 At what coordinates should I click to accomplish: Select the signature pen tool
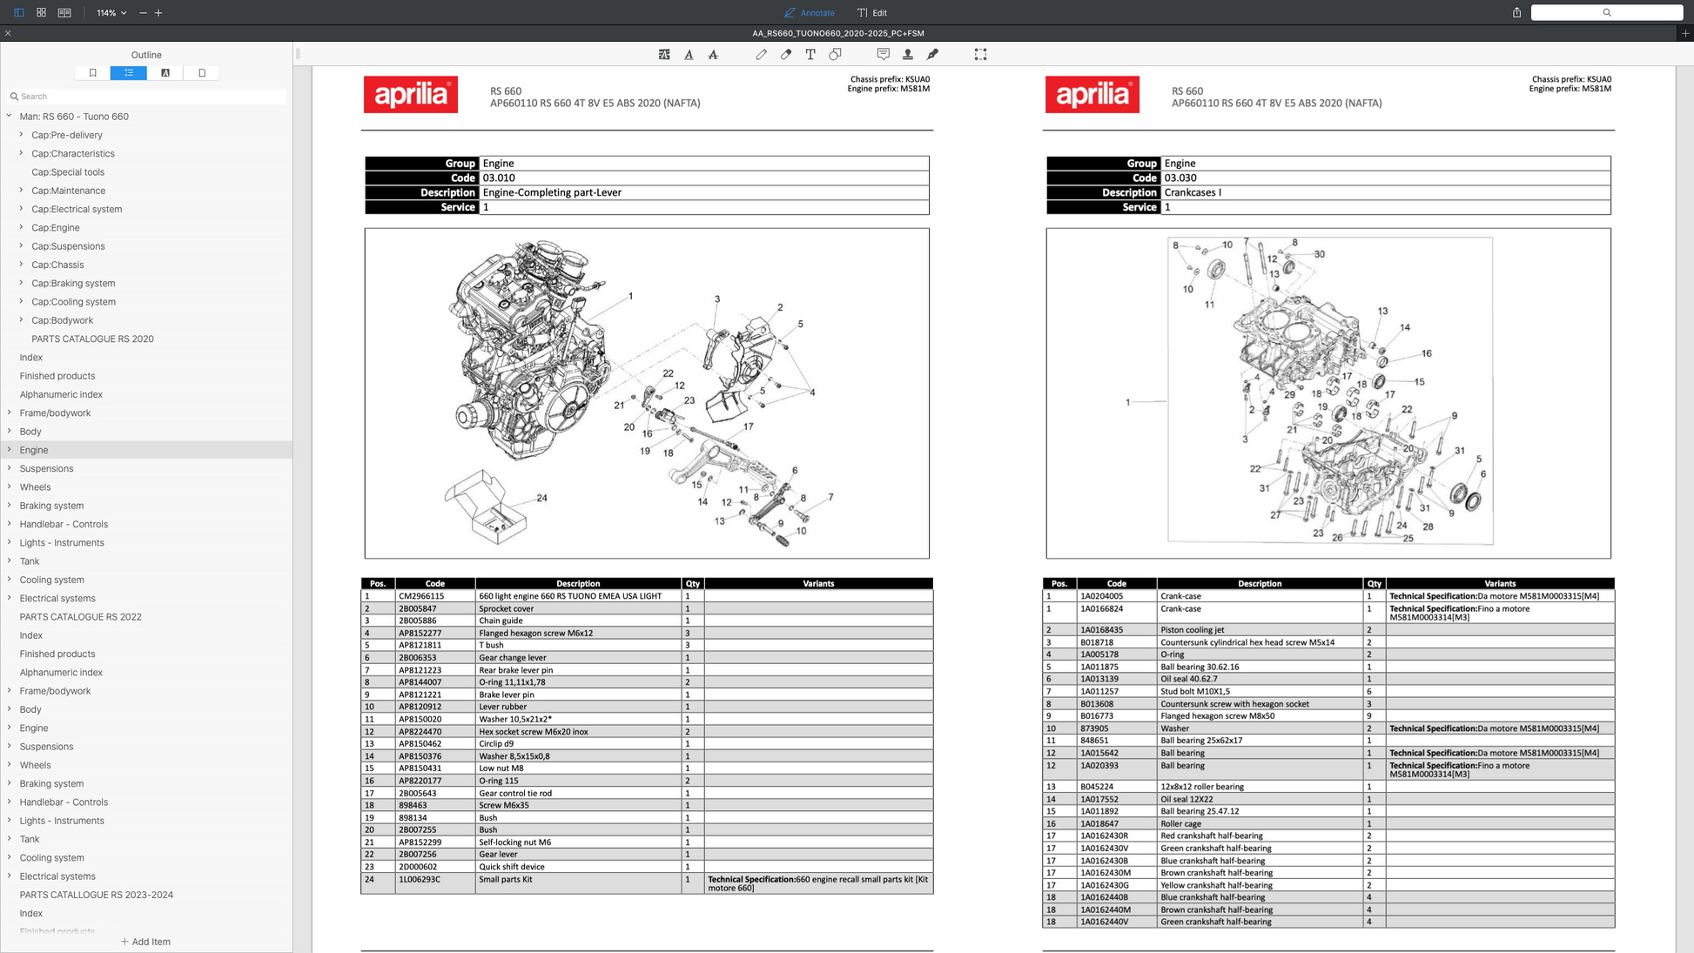coord(932,54)
